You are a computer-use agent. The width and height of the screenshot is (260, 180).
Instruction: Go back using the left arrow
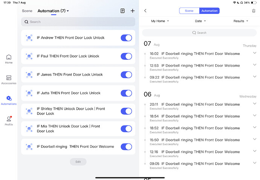pyautogui.click(x=145, y=11)
